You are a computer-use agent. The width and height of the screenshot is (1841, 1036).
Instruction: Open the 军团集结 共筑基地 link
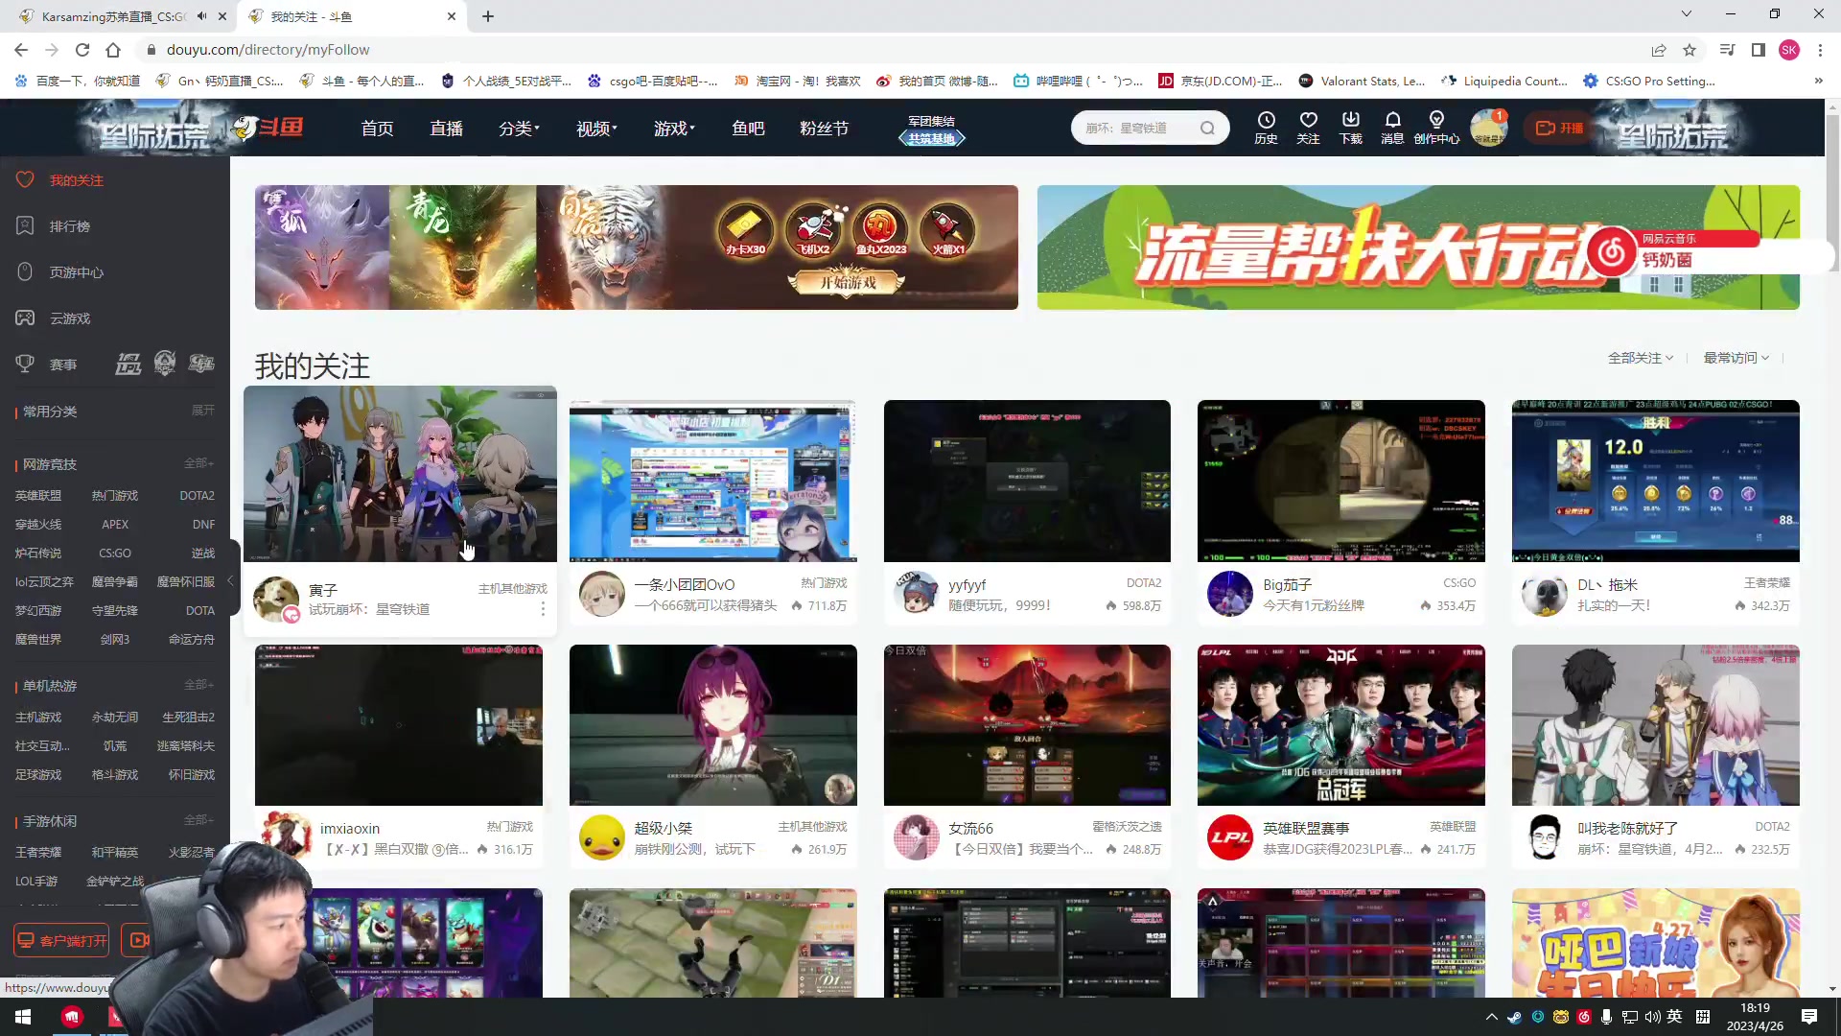(931, 129)
